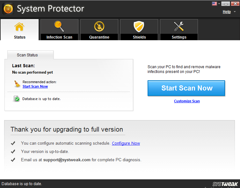Expand the Help menu arrow
Screen dimensions: 240x188
click(235, 12)
